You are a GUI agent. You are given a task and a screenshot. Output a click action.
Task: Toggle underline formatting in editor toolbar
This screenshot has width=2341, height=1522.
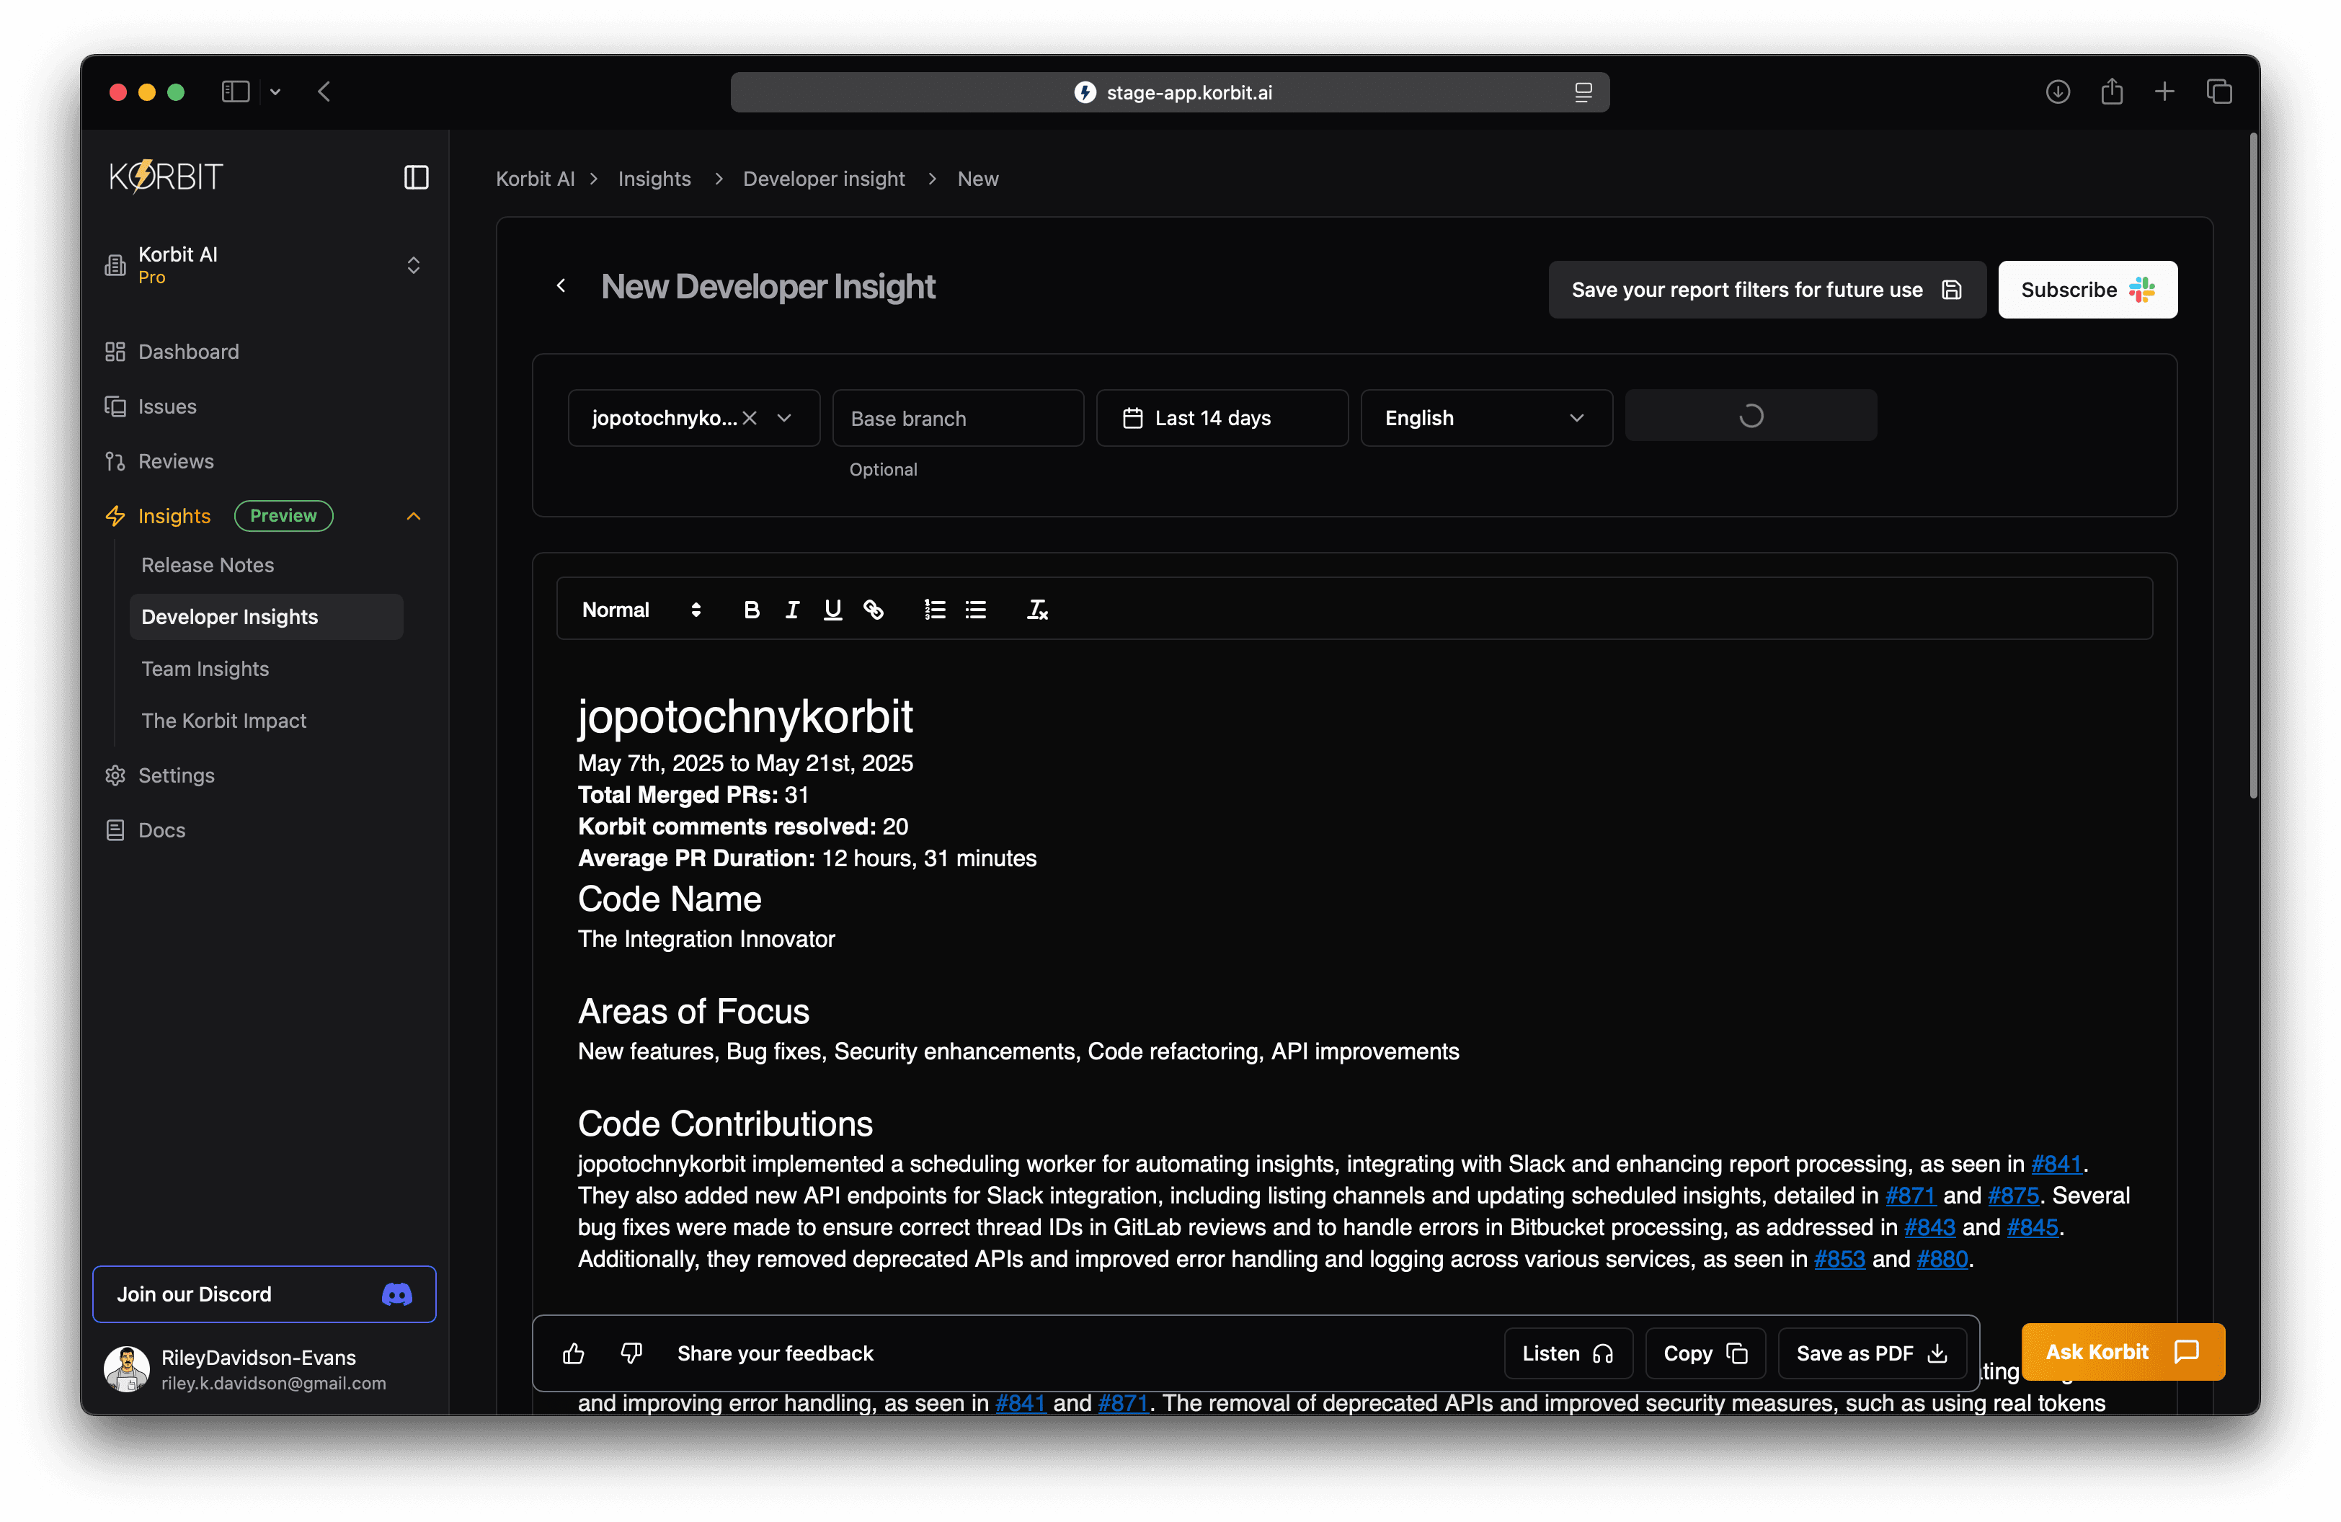[832, 610]
